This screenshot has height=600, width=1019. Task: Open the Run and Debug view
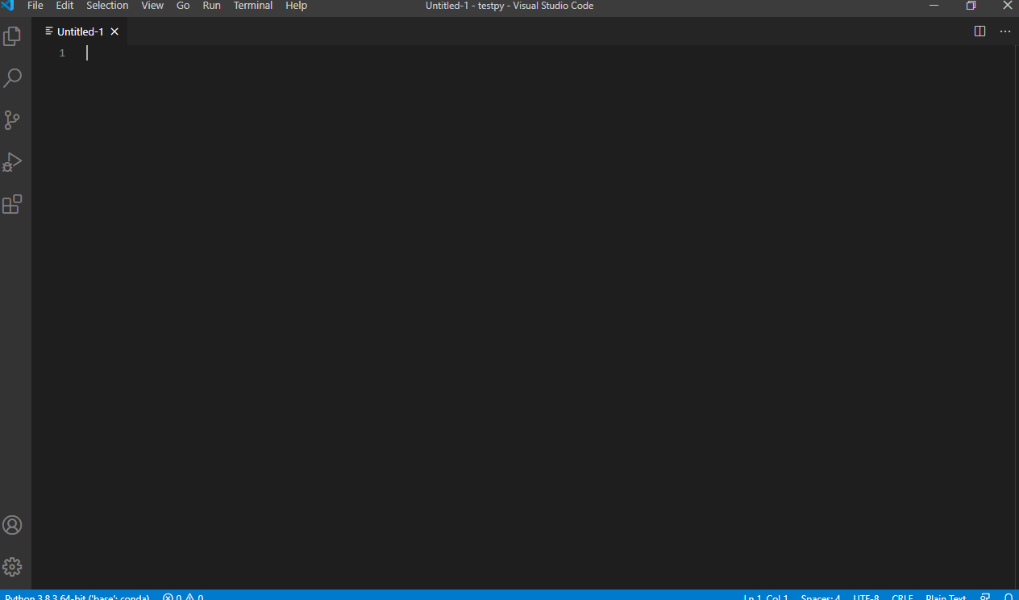tap(12, 162)
